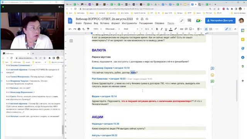This screenshot has height=139, width=247.
Task: Open the Вид menu
Action: 96,23
